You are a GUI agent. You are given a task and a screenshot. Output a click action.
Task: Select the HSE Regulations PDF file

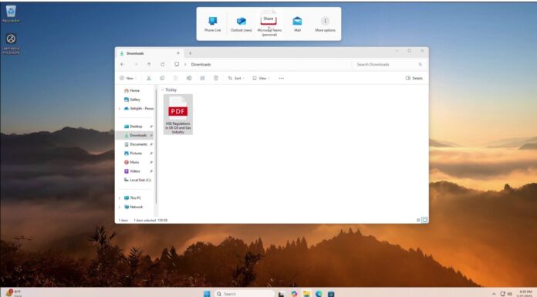(178, 114)
